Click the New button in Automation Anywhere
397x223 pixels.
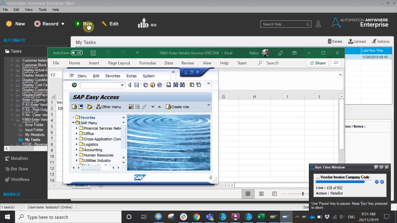coord(16,24)
